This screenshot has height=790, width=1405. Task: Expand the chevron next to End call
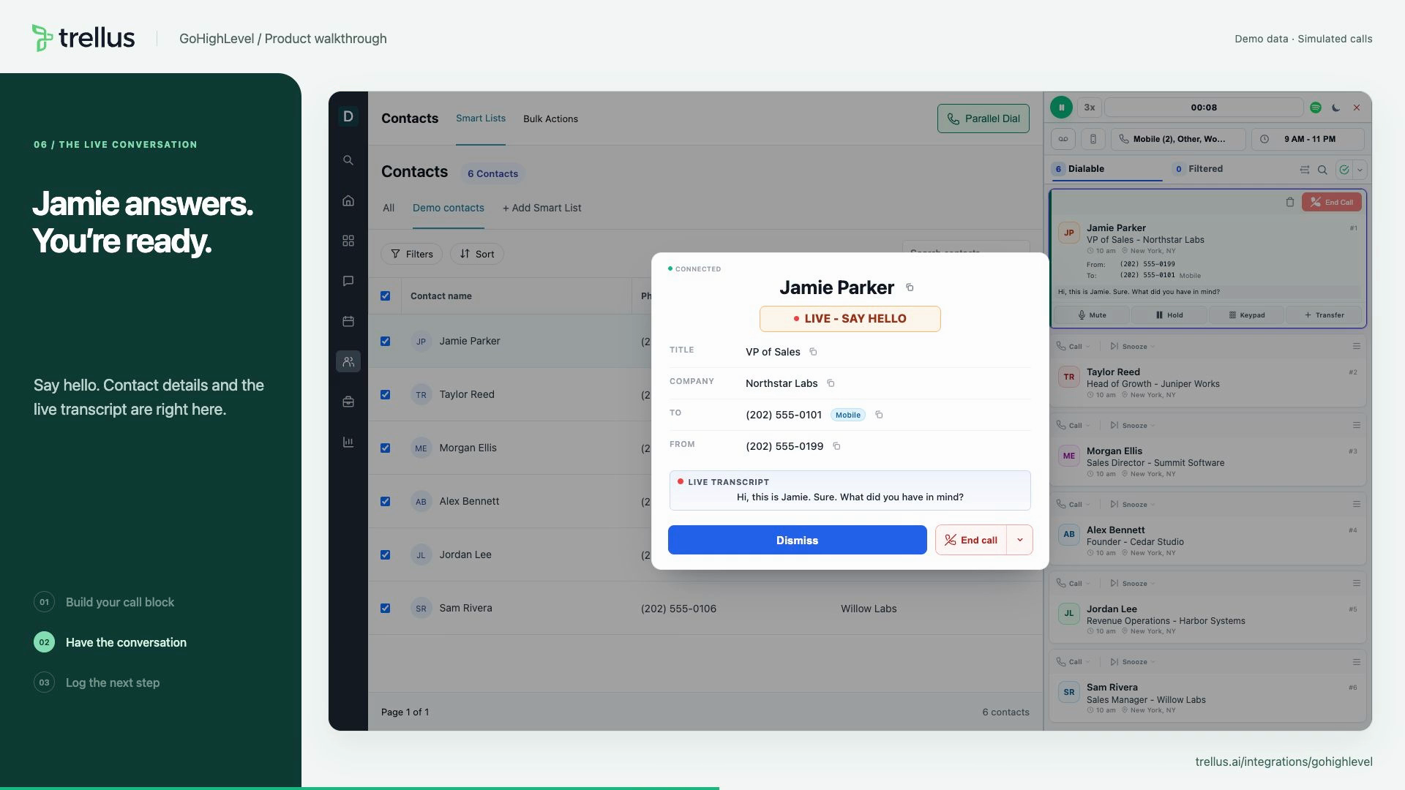pyautogui.click(x=1019, y=540)
